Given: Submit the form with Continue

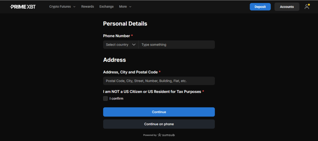Looking at the screenshot, I should tap(159, 112).
